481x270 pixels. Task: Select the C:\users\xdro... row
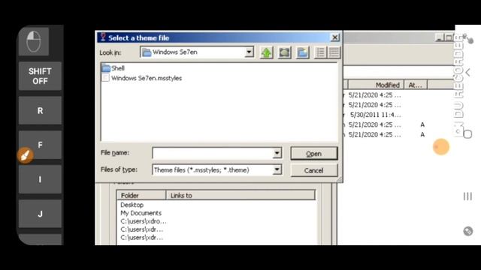pyautogui.click(x=144, y=221)
